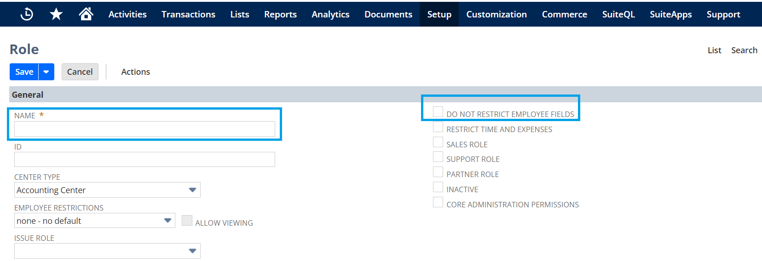
Task: Open the Lists menu
Action: (240, 14)
